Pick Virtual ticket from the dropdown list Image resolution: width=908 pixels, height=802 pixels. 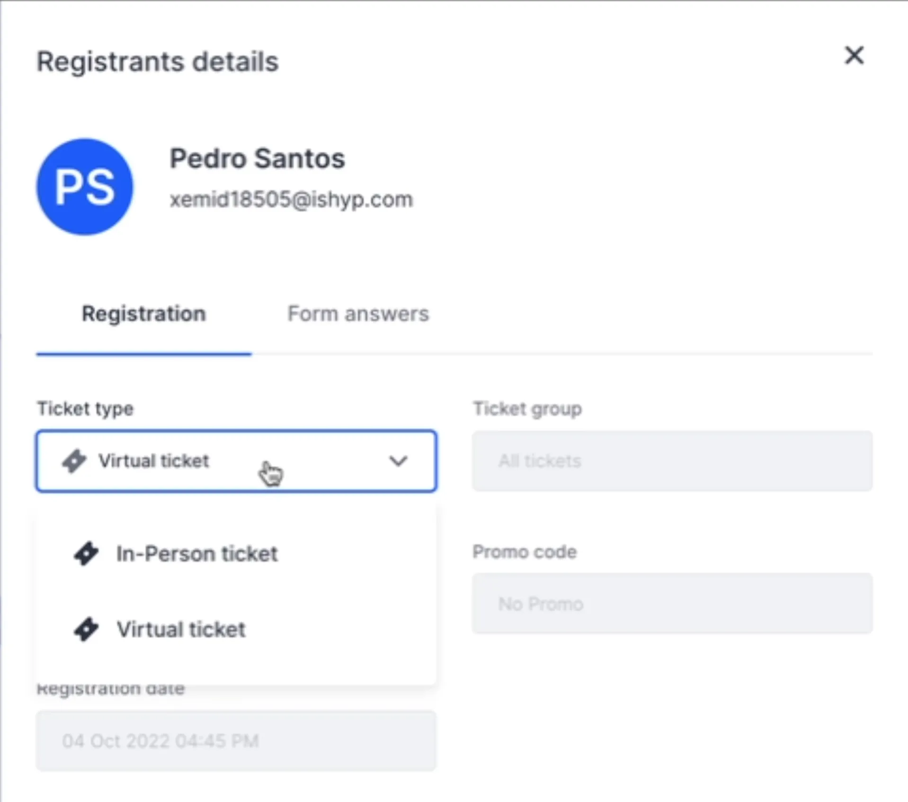tap(181, 629)
